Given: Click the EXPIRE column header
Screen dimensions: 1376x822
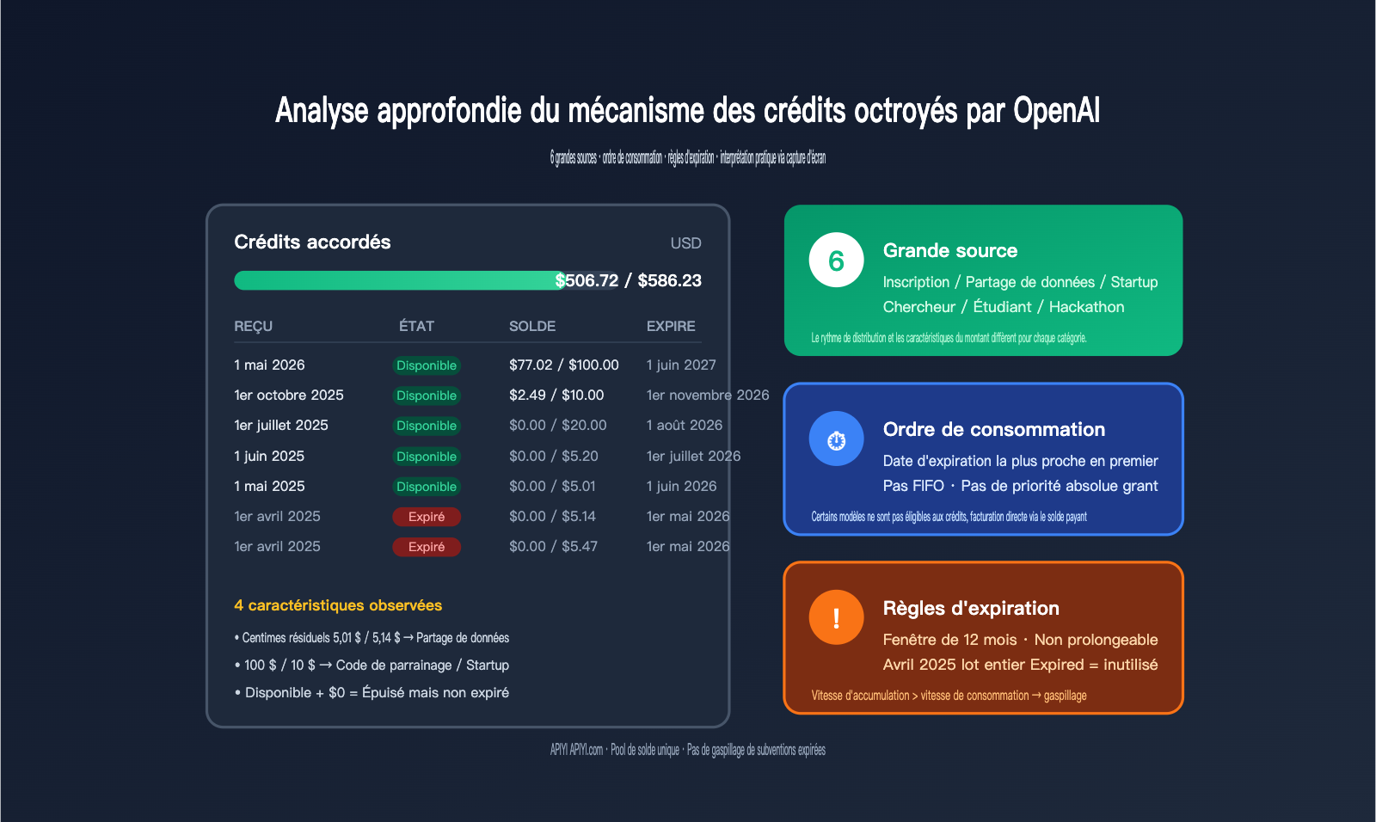Looking at the screenshot, I should click(x=671, y=326).
